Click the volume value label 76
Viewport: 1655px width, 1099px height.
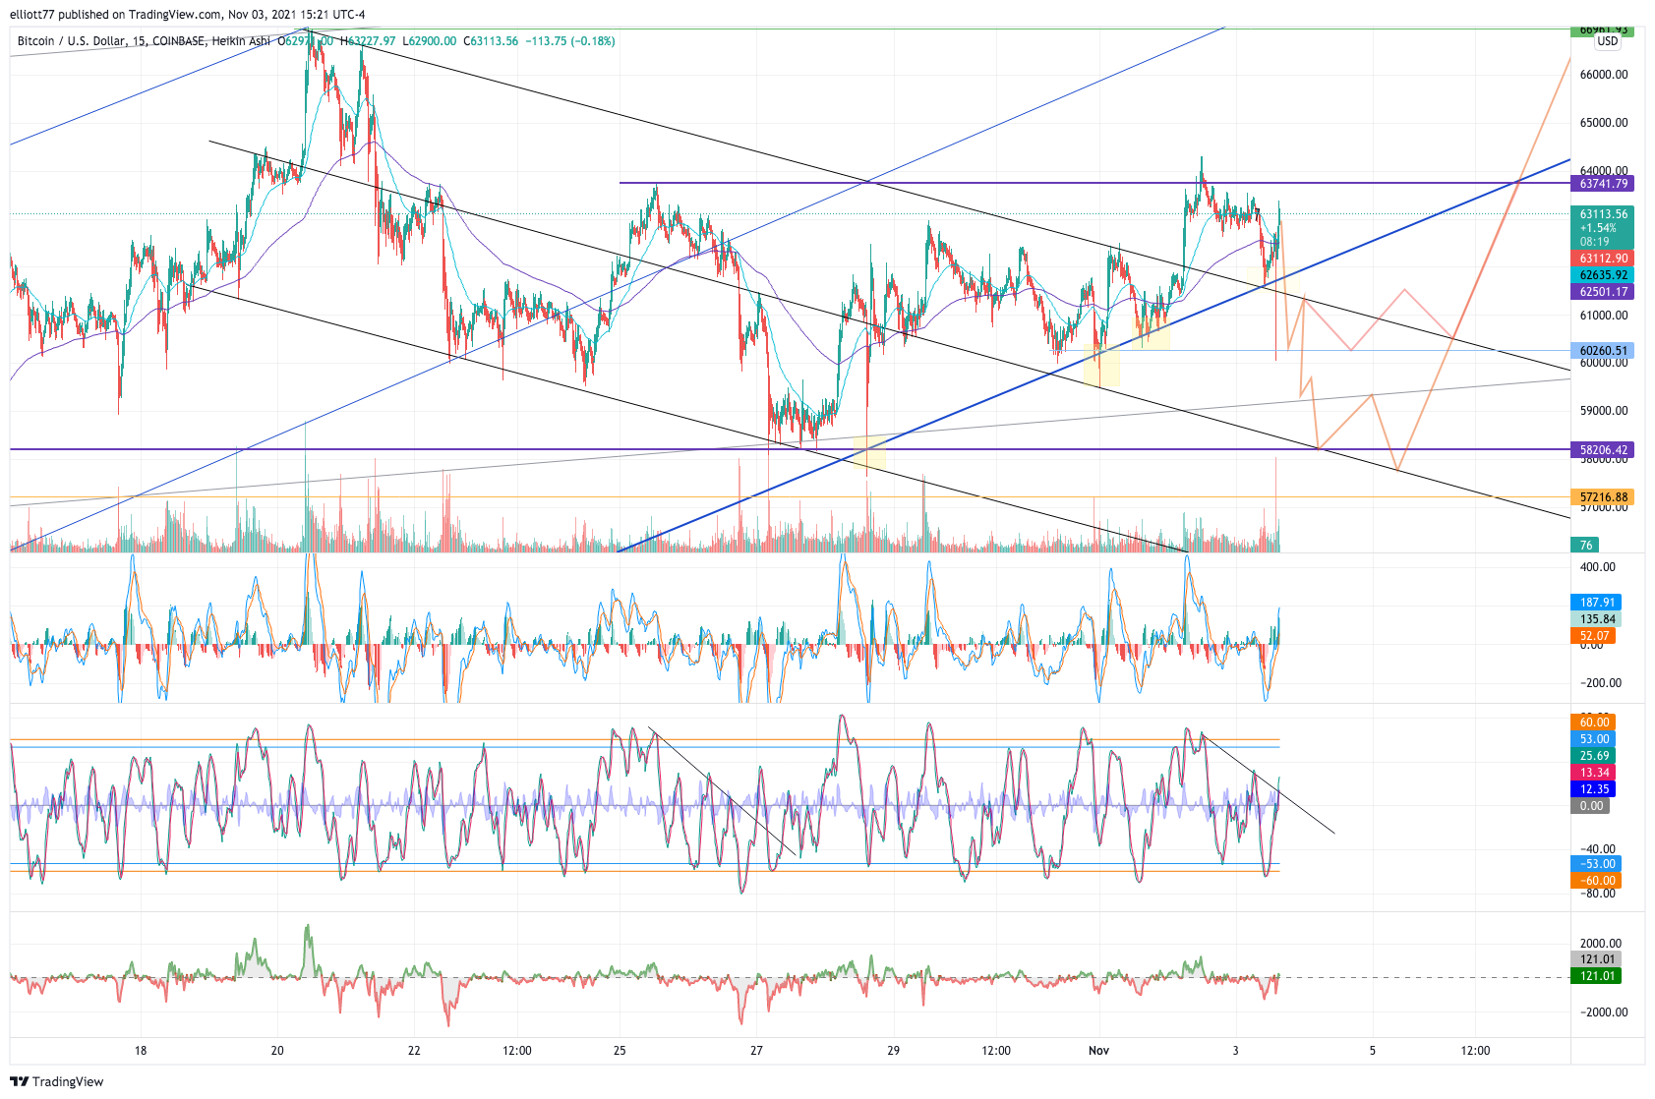(1585, 545)
